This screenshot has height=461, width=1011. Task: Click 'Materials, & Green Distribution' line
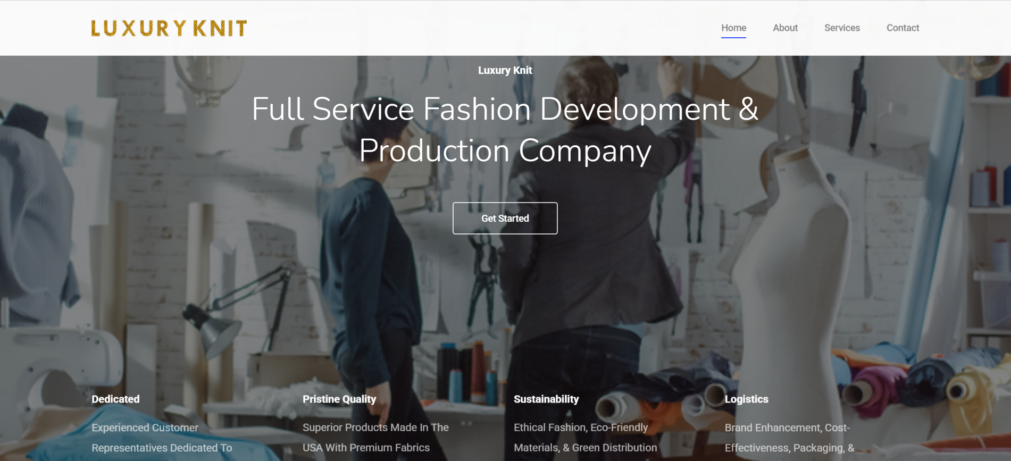tap(585, 448)
